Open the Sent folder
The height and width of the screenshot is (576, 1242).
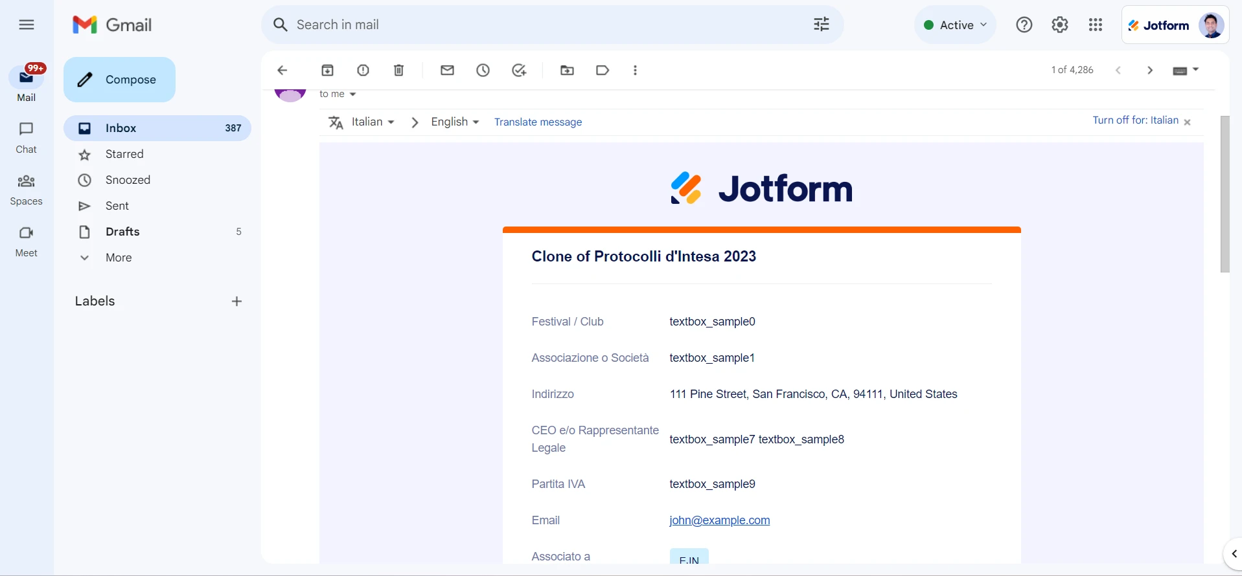(x=157, y=206)
